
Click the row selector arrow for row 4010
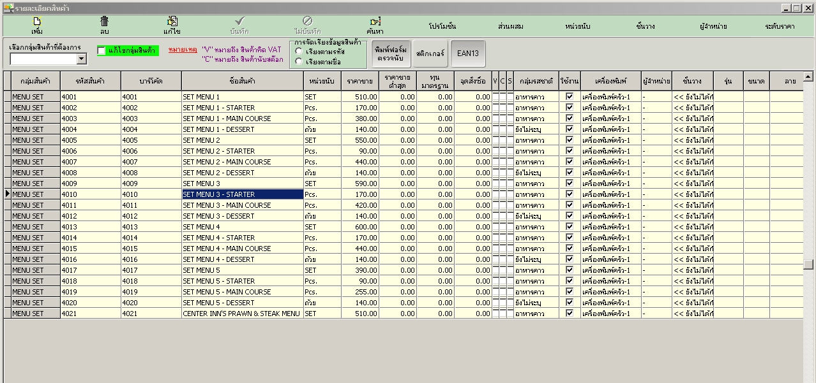coord(8,194)
